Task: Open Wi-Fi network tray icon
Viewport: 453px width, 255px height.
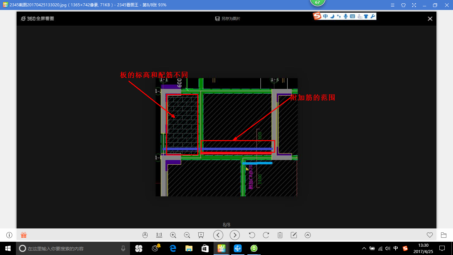Action: [380, 248]
